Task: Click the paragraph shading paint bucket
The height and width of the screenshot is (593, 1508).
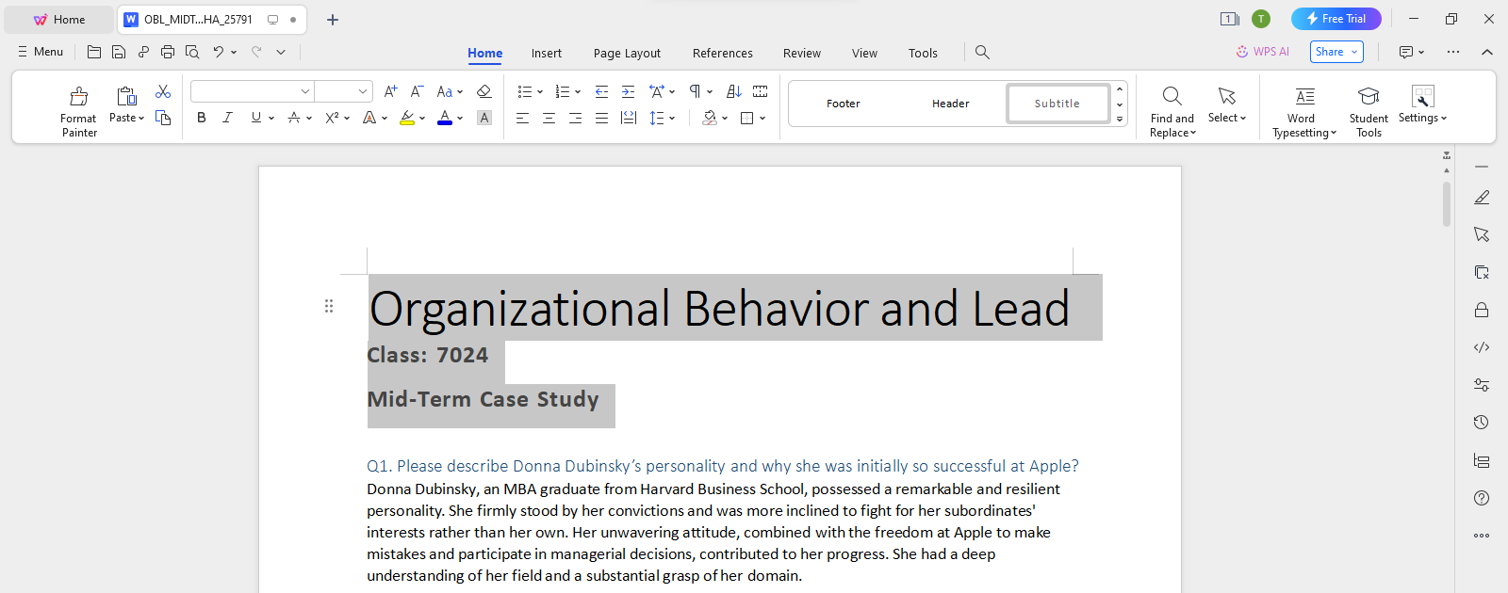Action: point(710,118)
